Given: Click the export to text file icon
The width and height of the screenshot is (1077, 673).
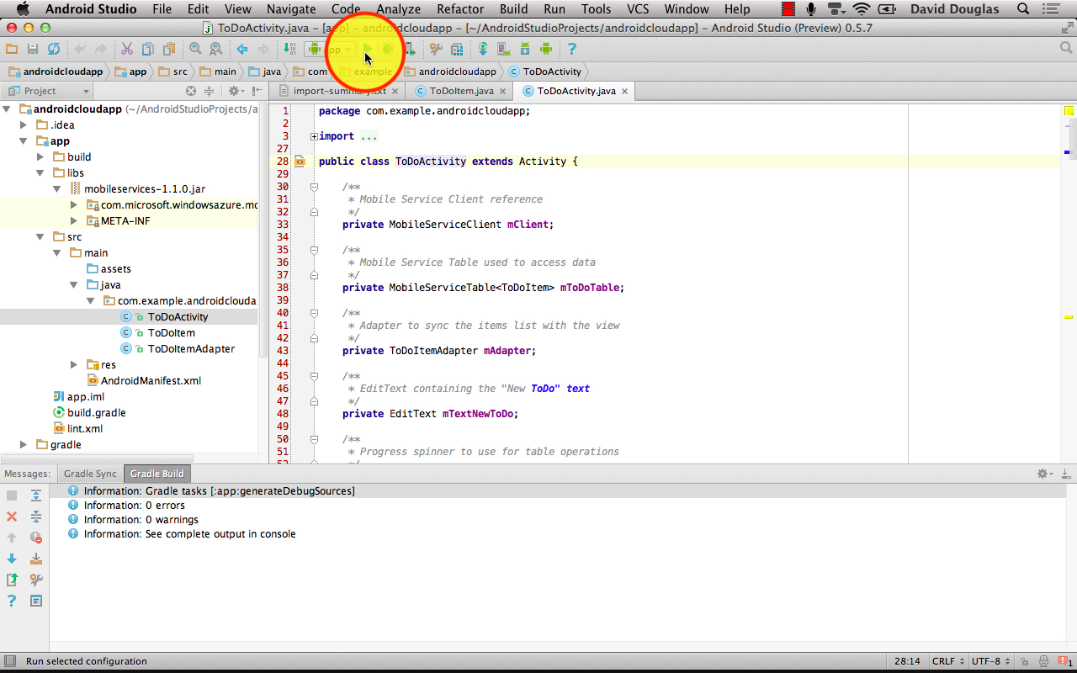Looking at the screenshot, I should (12, 580).
